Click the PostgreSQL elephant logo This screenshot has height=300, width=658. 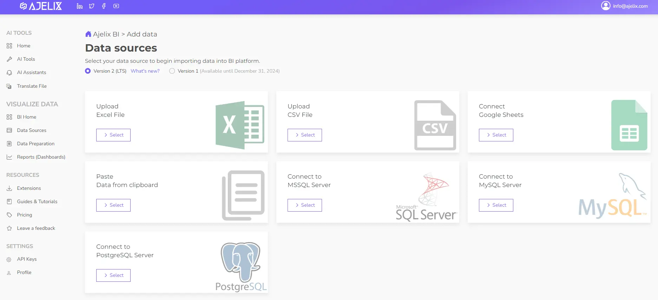click(241, 267)
